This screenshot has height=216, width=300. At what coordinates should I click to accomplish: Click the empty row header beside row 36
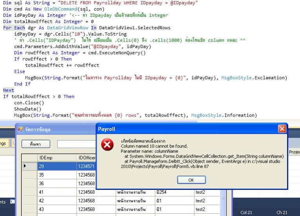click(x=29, y=183)
